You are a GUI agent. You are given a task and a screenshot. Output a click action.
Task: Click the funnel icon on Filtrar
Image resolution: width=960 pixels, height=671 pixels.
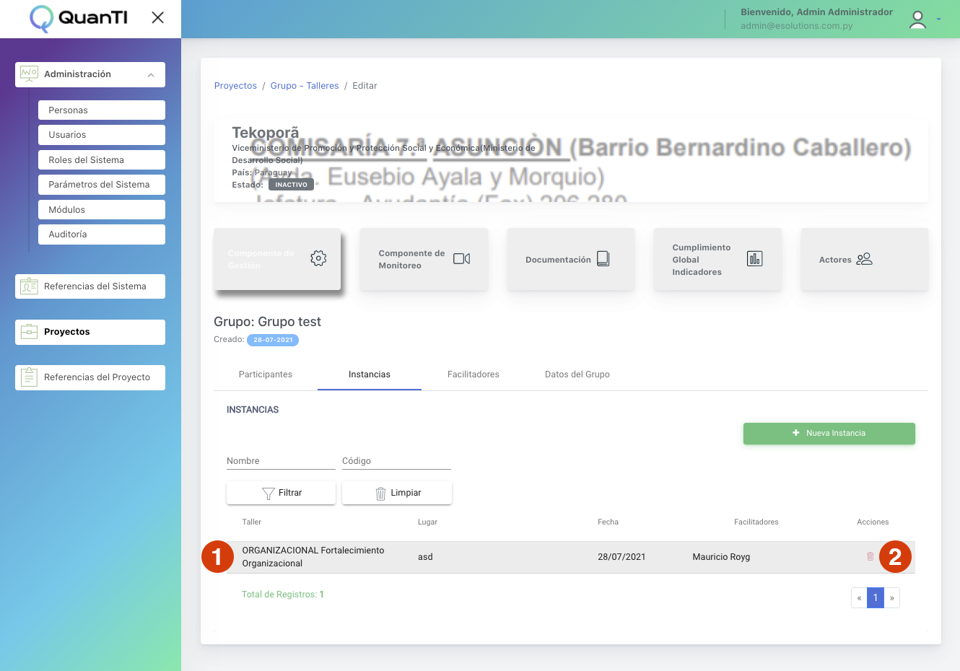[x=268, y=494]
